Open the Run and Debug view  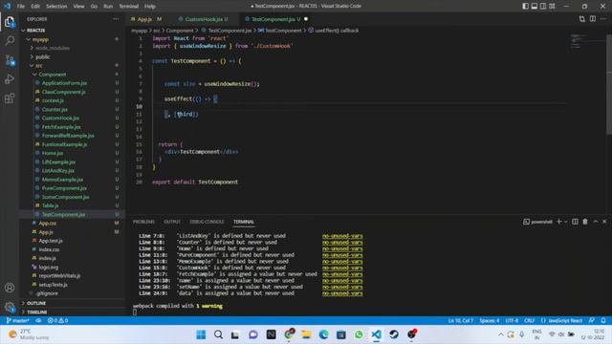[10, 78]
